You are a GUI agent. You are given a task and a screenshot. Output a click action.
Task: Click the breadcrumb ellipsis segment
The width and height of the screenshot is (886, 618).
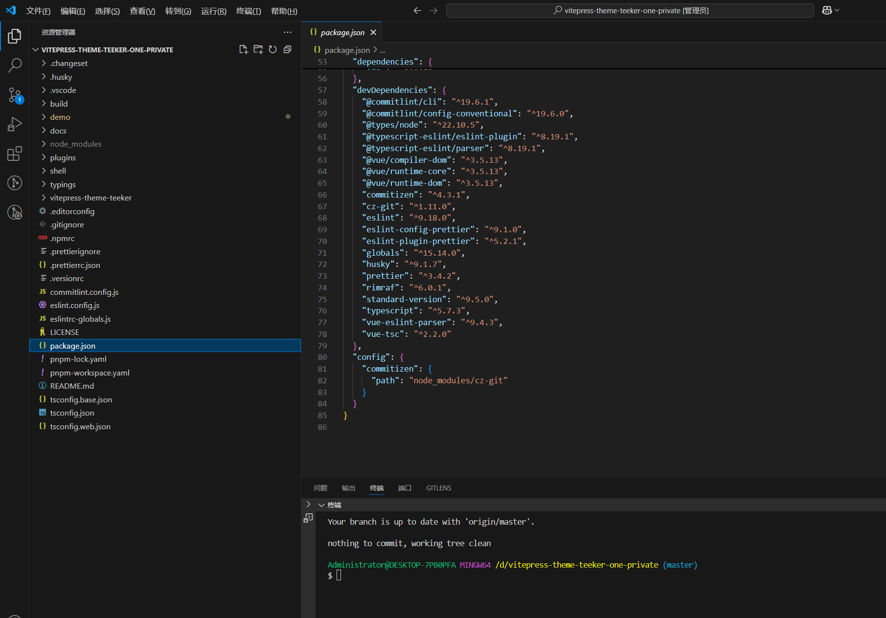coord(383,50)
